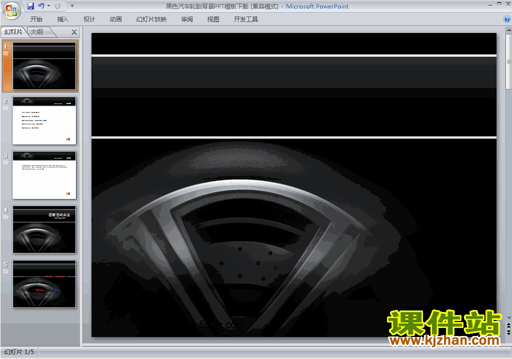Select slide 5 thumbnail
512x359 pixels.
point(44,284)
